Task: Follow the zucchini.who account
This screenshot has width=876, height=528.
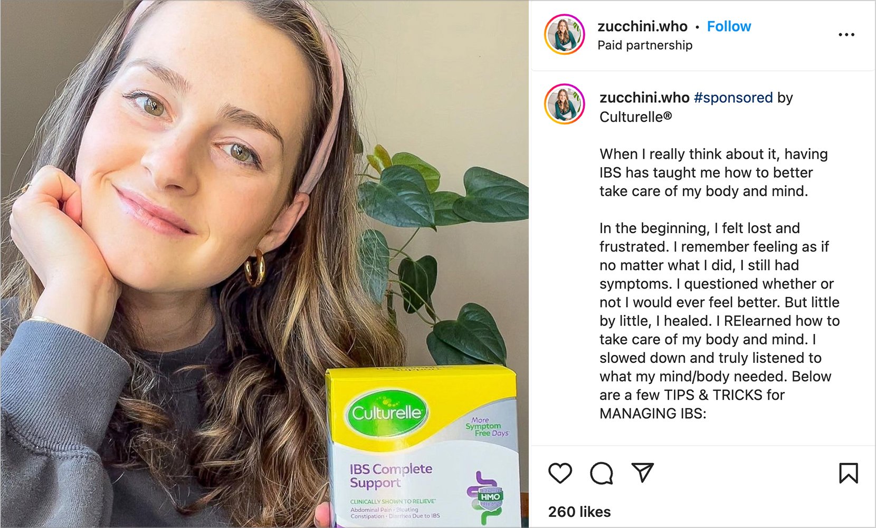Action: pyautogui.click(x=729, y=26)
